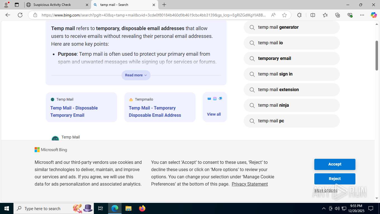Click the Type here to search box
Viewport: 380px width, 214px height.
point(54,208)
